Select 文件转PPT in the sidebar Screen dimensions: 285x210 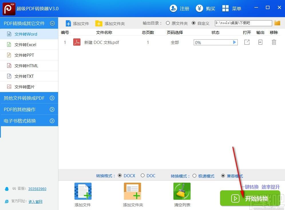point(29,55)
